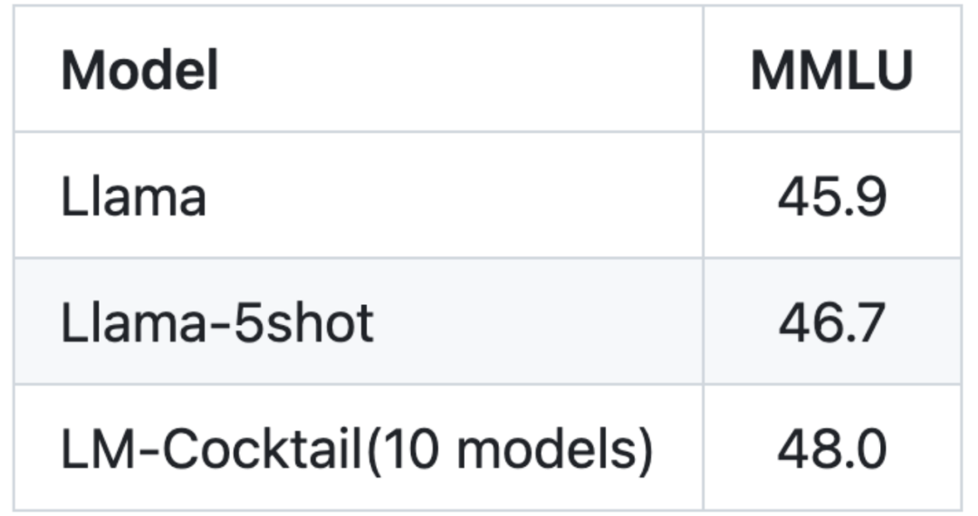The width and height of the screenshot is (978, 516).
Task: Click the "Model" column header
Action: tap(139, 71)
